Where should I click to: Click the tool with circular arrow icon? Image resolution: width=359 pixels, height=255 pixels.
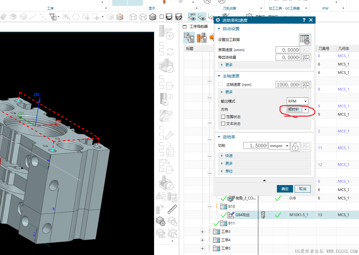(172, 197)
